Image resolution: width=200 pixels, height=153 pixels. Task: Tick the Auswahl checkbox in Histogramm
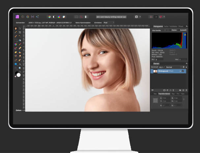coord(178,30)
